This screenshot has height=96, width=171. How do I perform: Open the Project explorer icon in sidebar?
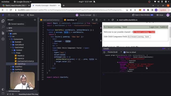pyautogui.click(x=3, y=21)
